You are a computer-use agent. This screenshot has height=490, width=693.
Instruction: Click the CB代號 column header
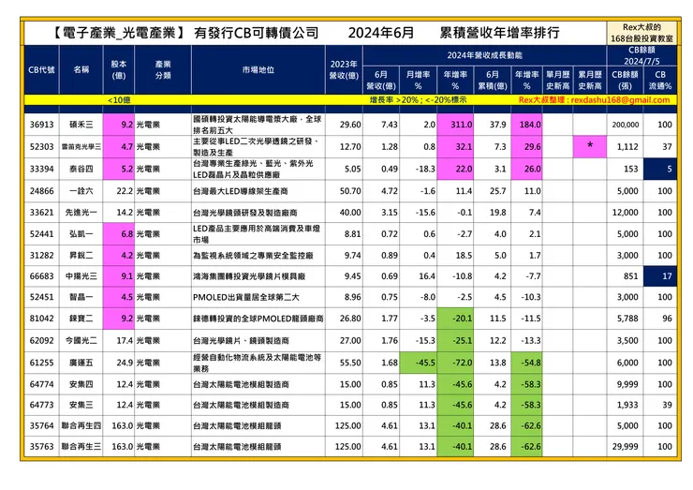pos(41,70)
